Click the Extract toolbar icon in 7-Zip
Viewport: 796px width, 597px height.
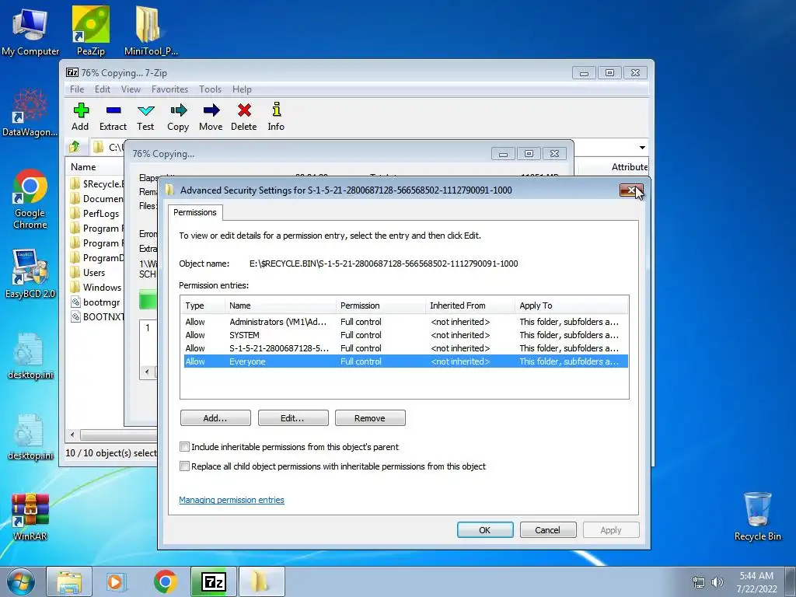click(113, 117)
